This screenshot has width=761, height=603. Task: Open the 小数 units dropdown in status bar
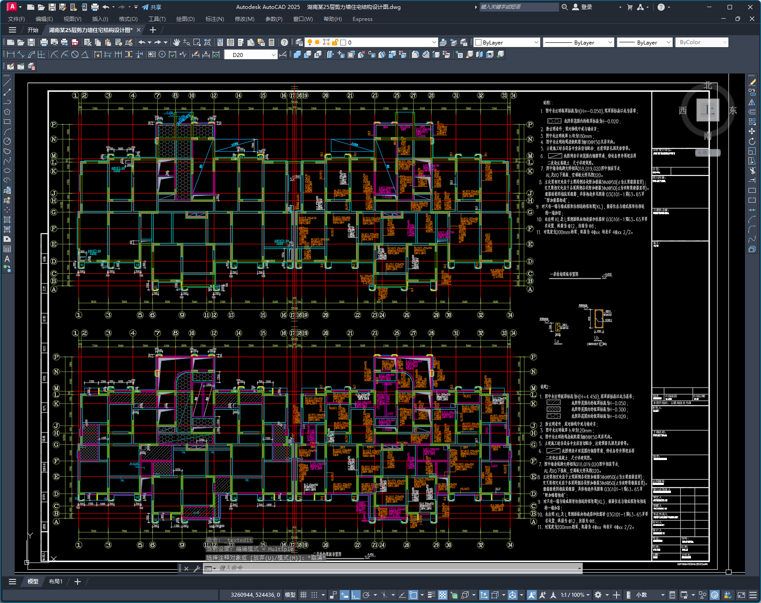pos(650,595)
